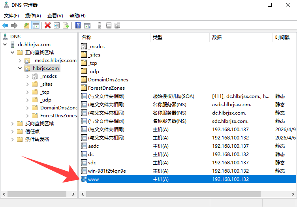This screenshot has width=297, height=207.
Task: Open the 查看(V) menu
Action: click(x=55, y=16)
